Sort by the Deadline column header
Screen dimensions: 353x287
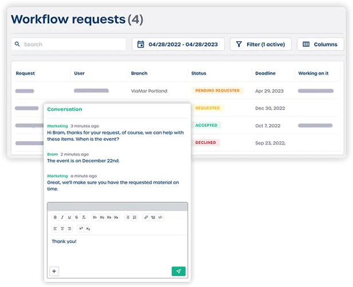(x=265, y=73)
